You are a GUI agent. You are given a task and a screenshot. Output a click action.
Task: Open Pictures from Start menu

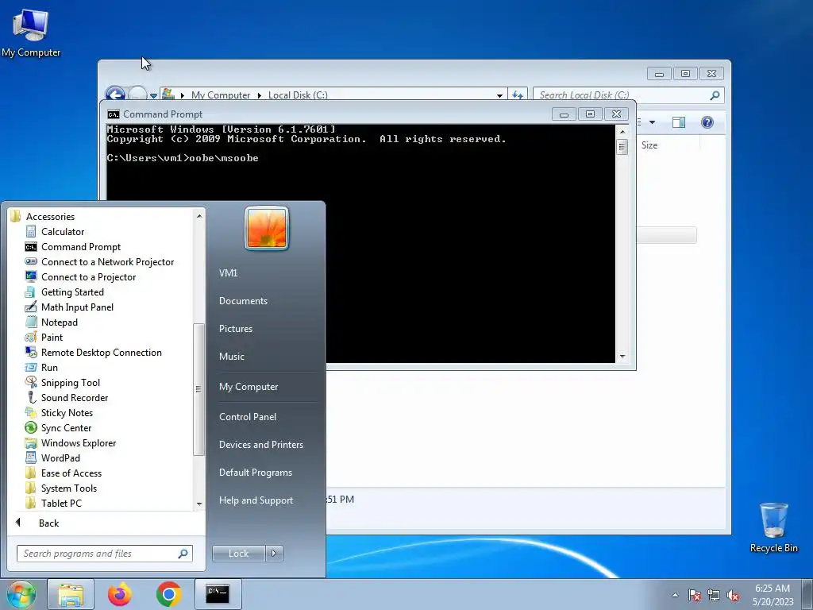(x=235, y=329)
